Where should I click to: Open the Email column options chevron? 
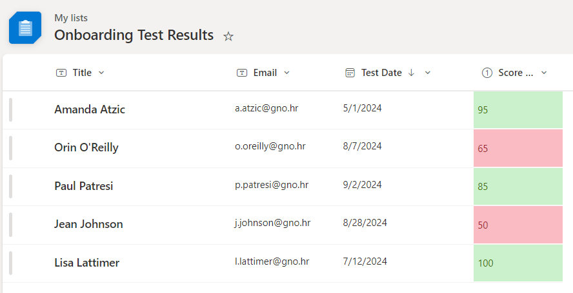click(x=286, y=73)
